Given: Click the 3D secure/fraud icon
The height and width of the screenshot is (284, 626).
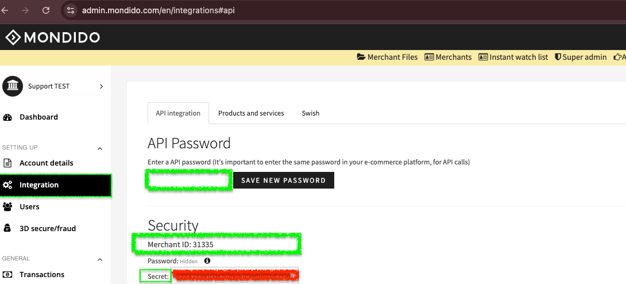Looking at the screenshot, I should [x=7, y=228].
